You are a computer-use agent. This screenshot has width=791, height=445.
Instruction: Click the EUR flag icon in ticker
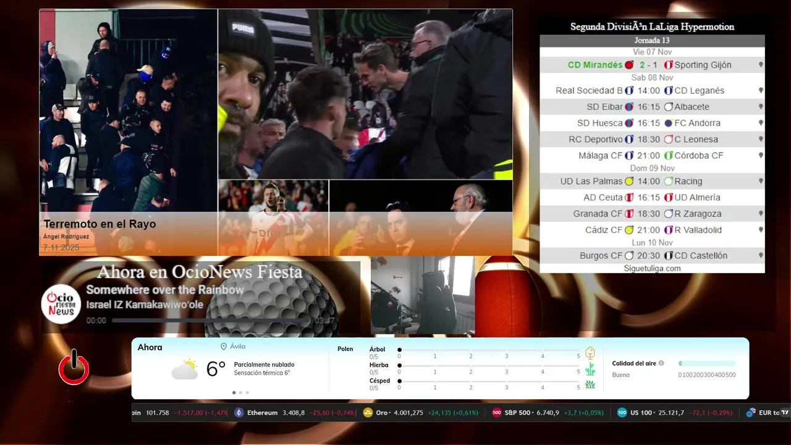click(751, 413)
